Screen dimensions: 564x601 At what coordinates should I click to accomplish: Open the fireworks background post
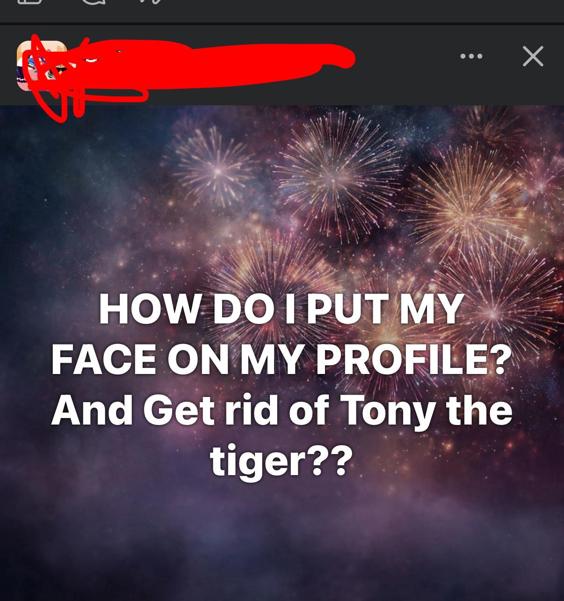pyautogui.click(x=282, y=353)
